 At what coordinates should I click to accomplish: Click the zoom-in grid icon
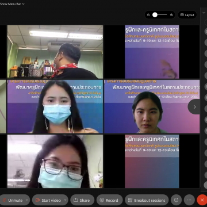pos(171,15)
